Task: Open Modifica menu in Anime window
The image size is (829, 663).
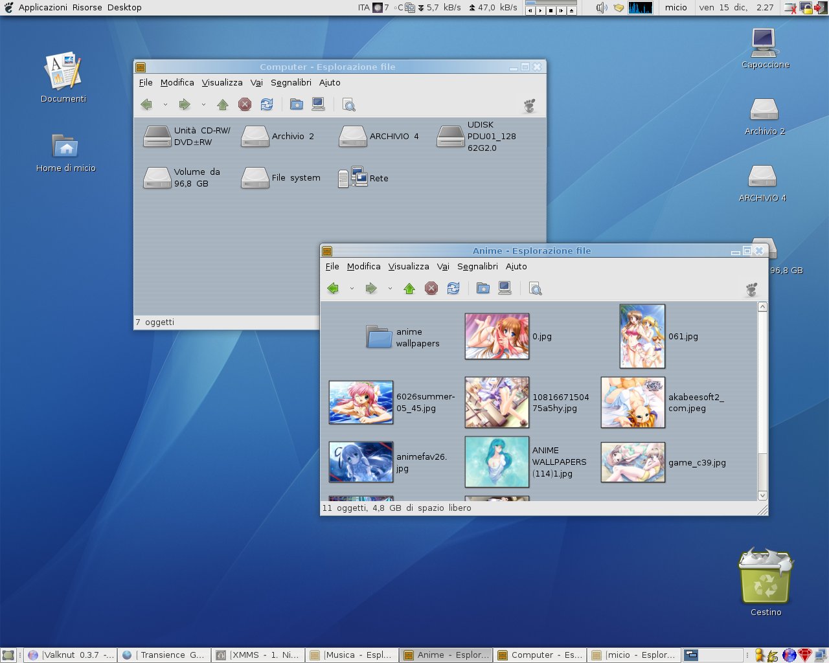Action: 364,266
